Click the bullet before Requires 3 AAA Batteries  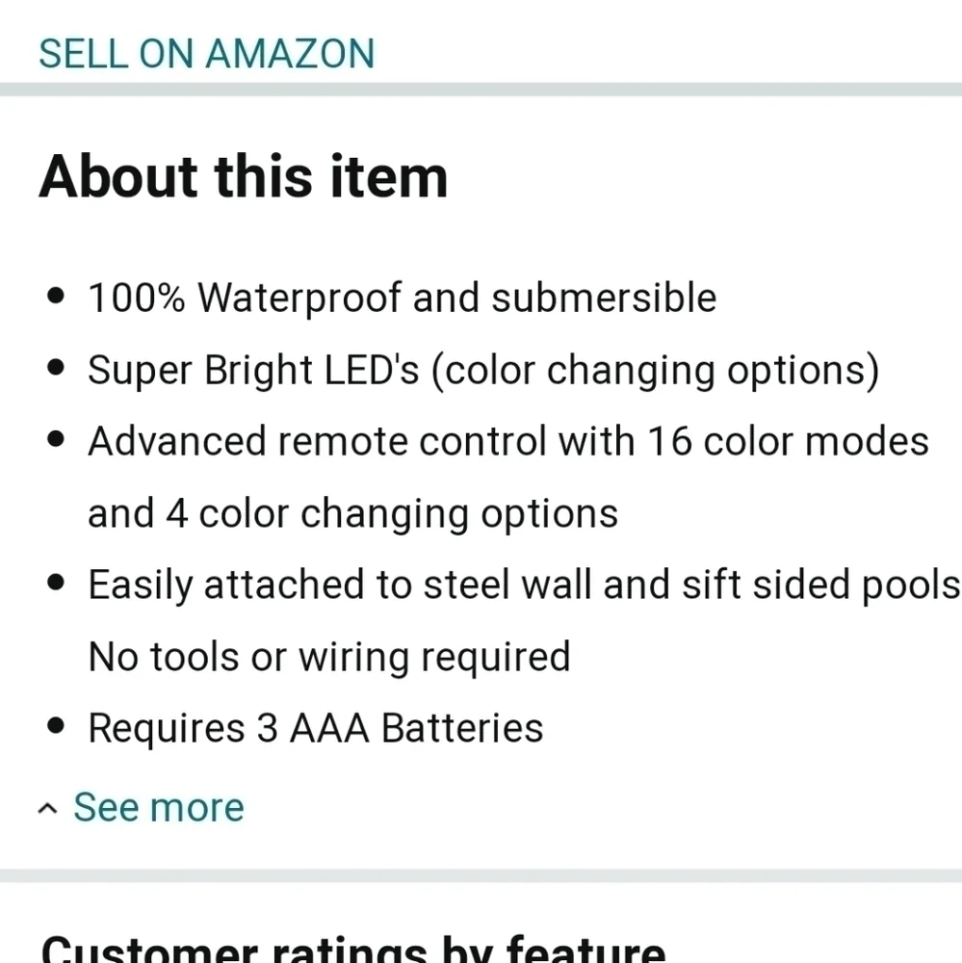[57, 727]
